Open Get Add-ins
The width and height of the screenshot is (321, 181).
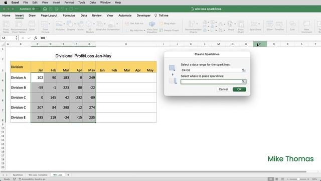134,24
